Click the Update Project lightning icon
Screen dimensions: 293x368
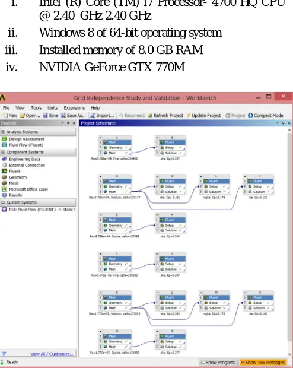click(x=188, y=116)
